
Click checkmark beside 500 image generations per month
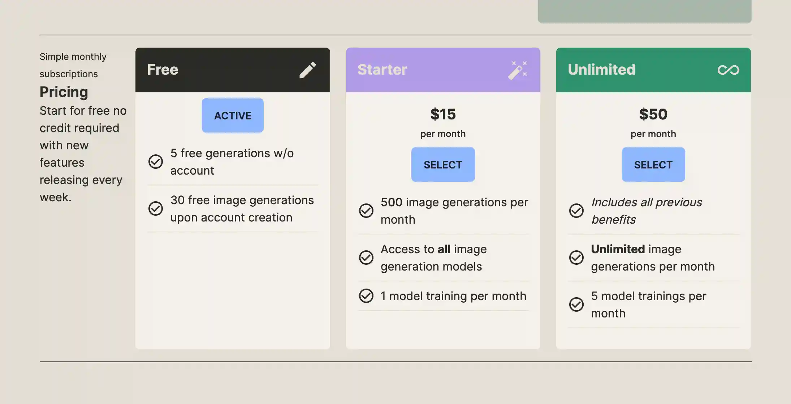(366, 211)
